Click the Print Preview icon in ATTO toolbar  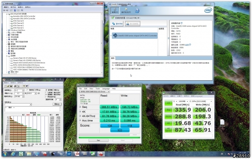[x=18, y=86]
